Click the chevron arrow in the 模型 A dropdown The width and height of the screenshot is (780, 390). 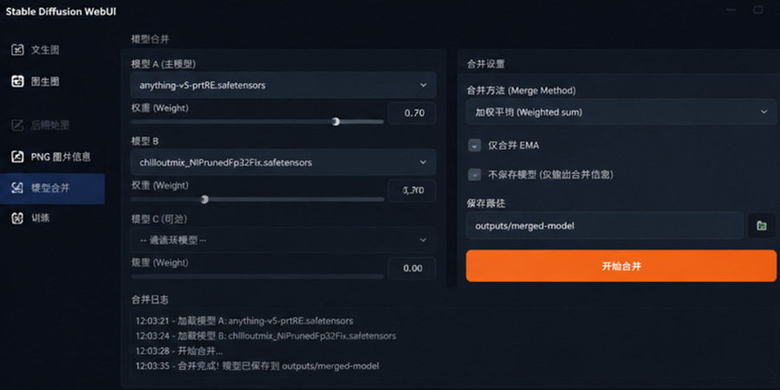423,85
